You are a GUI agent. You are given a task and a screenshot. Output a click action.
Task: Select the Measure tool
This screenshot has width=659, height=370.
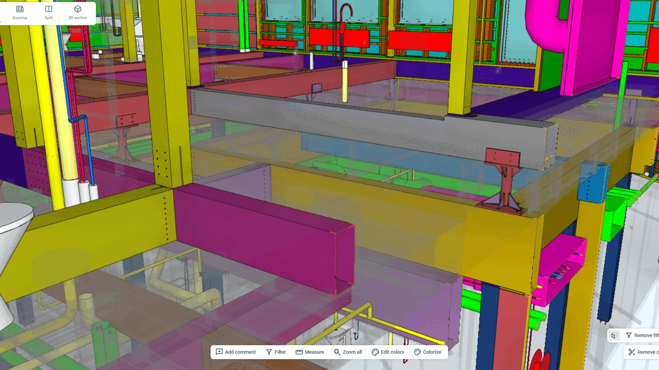310,352
